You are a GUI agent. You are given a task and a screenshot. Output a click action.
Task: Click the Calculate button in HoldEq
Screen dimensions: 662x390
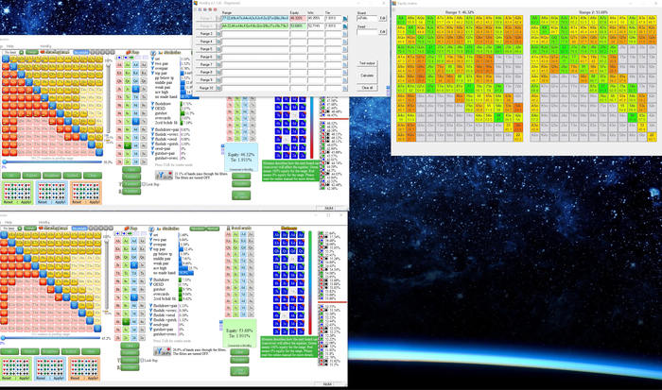tap(367, 76)
